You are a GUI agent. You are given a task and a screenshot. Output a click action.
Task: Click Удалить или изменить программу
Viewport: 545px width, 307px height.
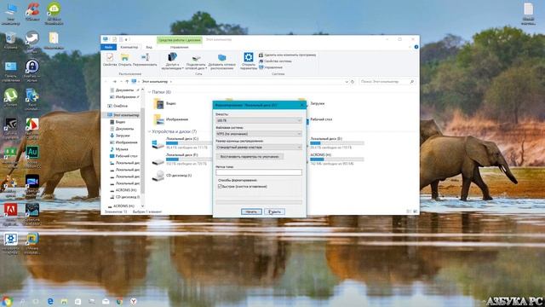coord(288,55)
